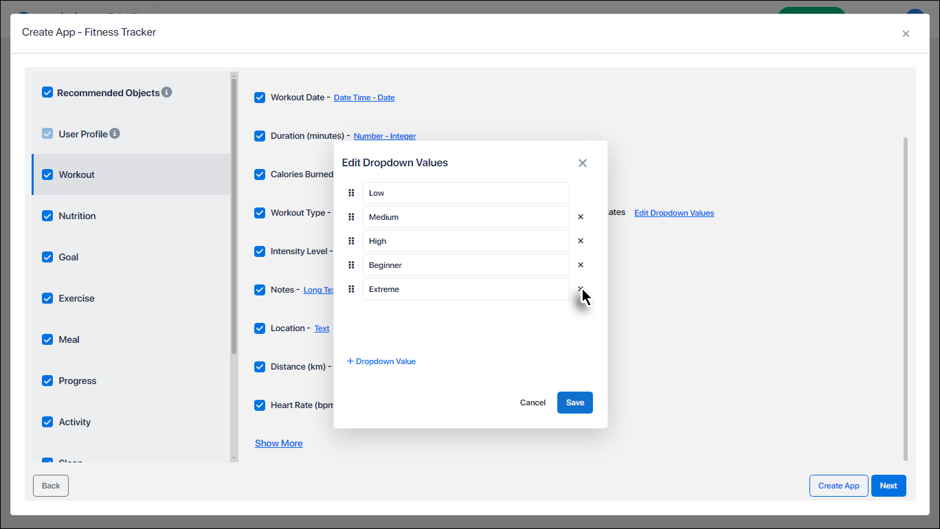Uncheck the Activity object checkbox
The image size is (940, 529).
click(x=47, y=422)
